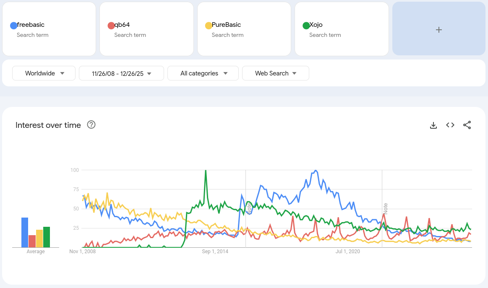Click the 50 y-axis label
488x288 pixels.
pos(76,209)
